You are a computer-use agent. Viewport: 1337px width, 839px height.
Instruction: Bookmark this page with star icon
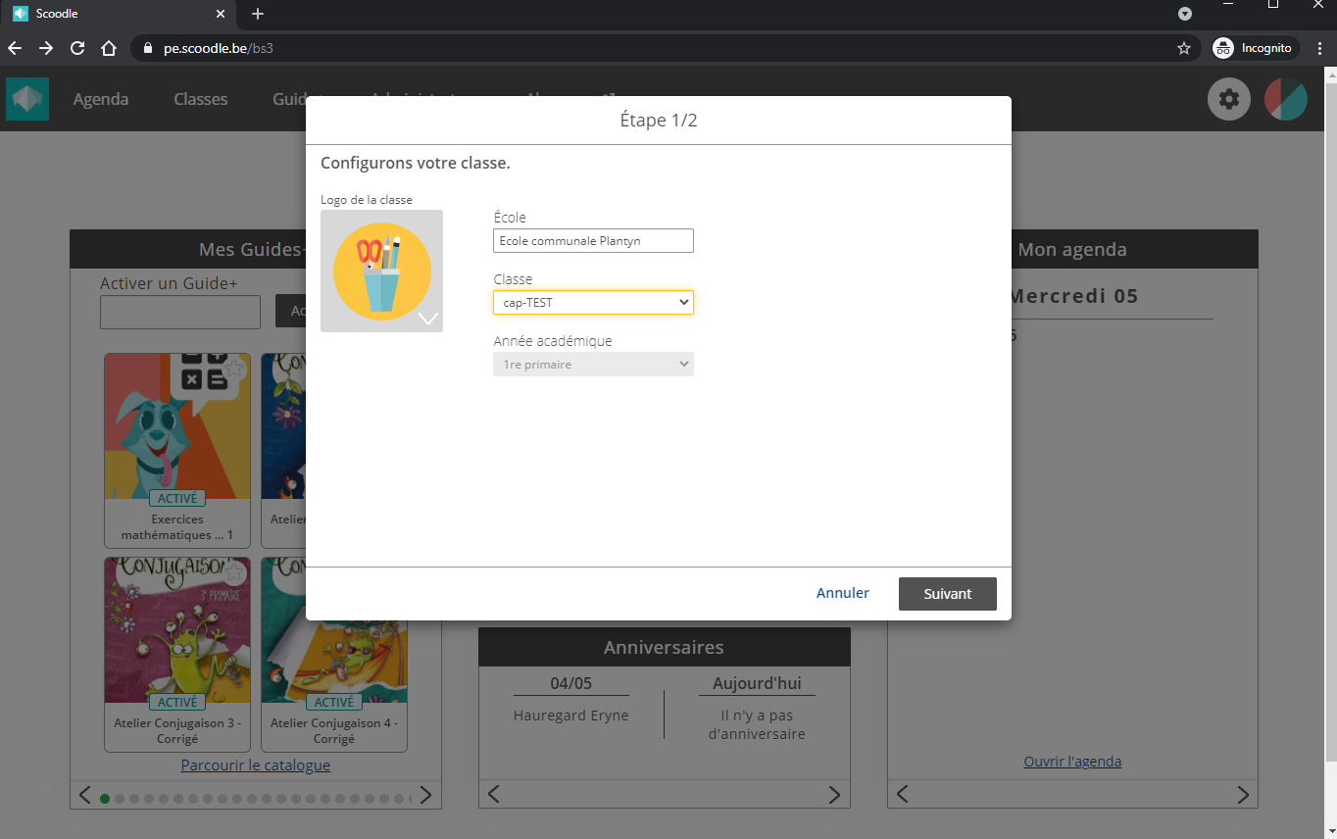point(1183,48)
